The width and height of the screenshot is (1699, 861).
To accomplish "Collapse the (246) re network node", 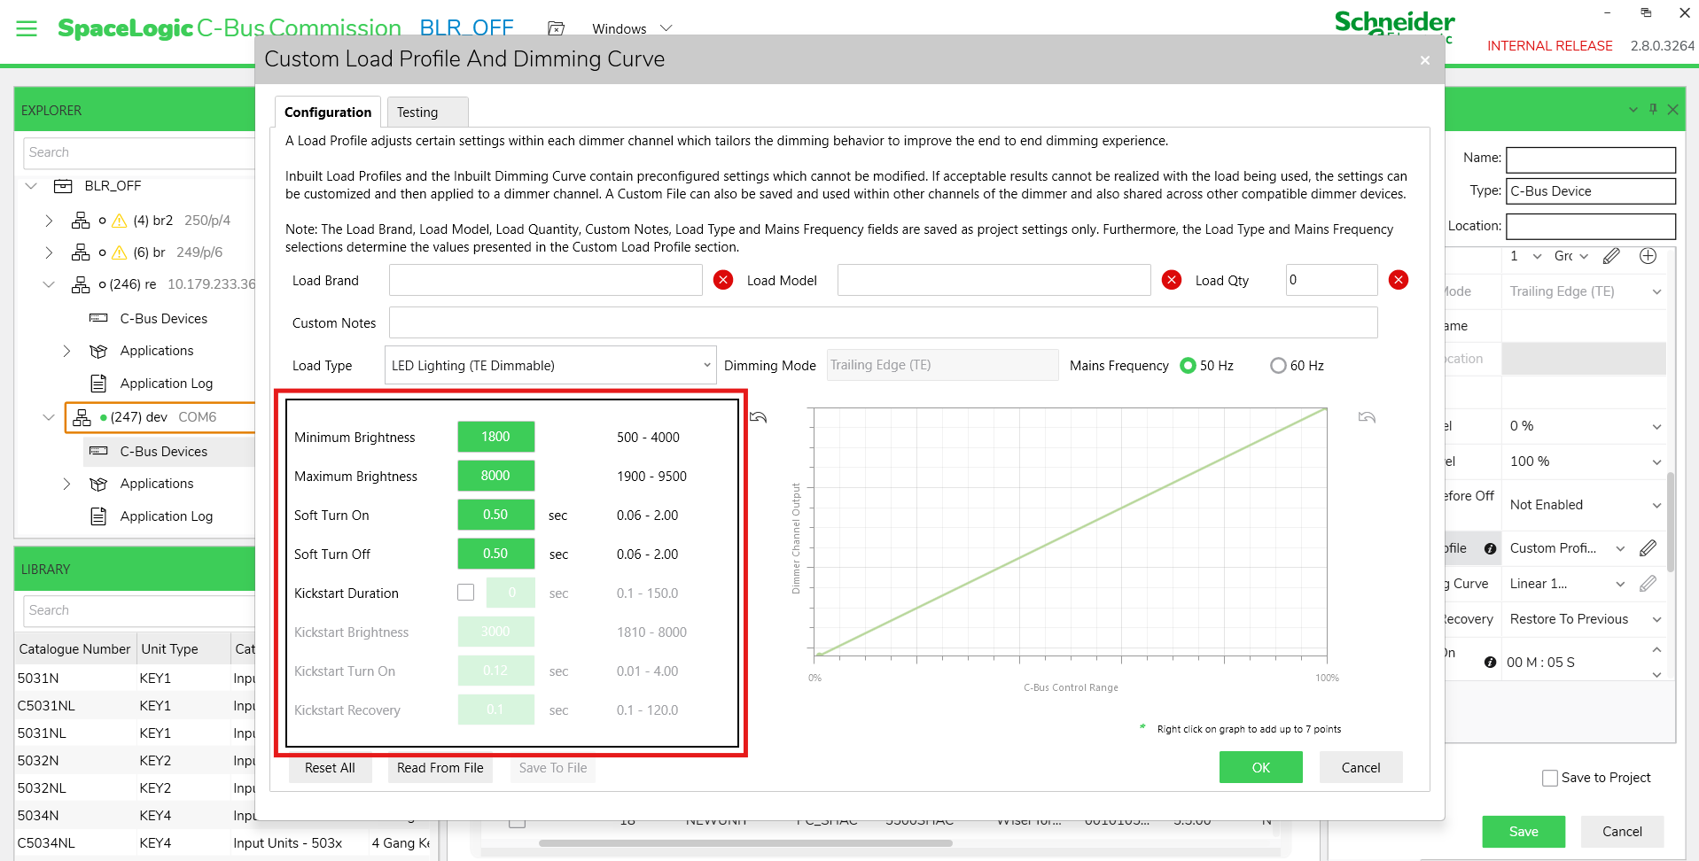I will (49, 284).
